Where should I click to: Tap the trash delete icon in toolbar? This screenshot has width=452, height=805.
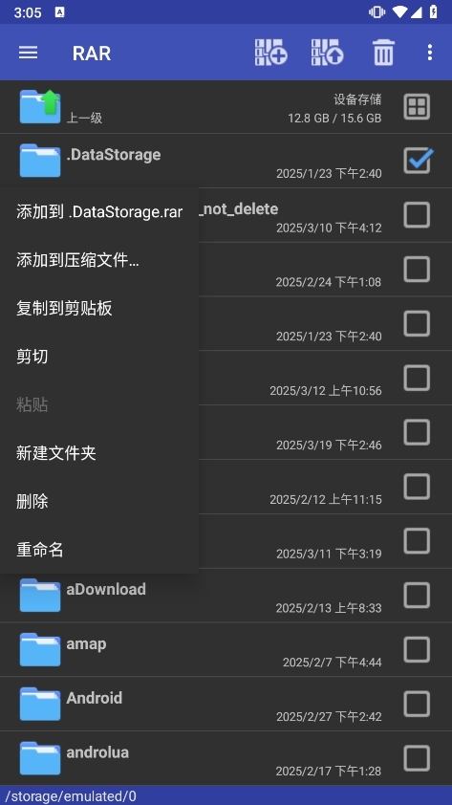point(383,53)
